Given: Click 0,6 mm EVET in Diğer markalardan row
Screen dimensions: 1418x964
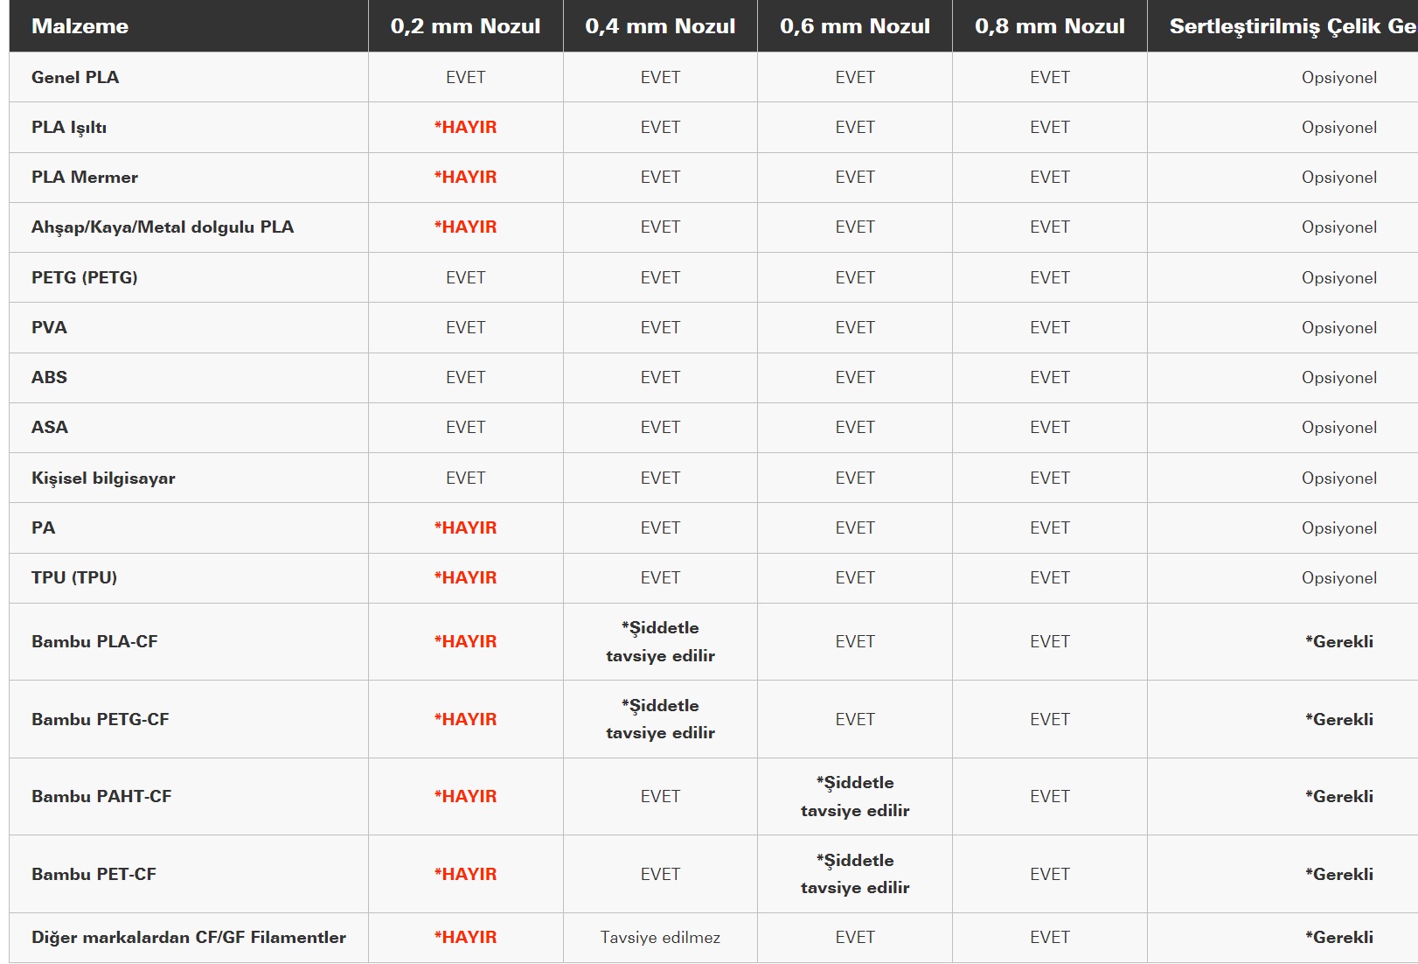Looking at the screenshot, I should [855, 937].
